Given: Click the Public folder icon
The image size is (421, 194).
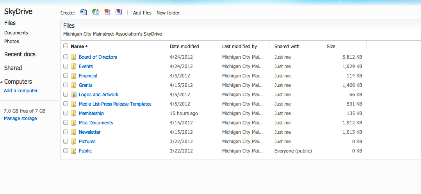Looking at the screenshot, I should tap(73, 151).
